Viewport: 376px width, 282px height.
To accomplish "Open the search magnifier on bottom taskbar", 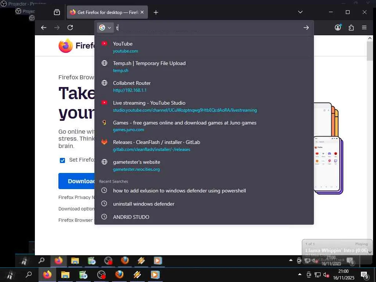I will coord(29,275).
